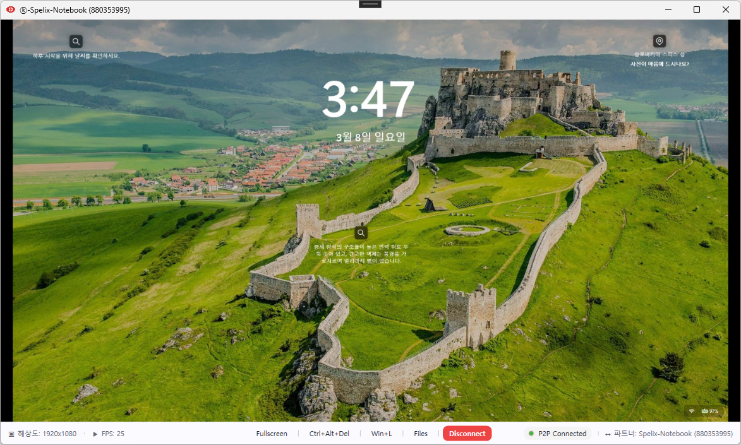
Task: Click the weather check hint text
Action: [76, 56]
